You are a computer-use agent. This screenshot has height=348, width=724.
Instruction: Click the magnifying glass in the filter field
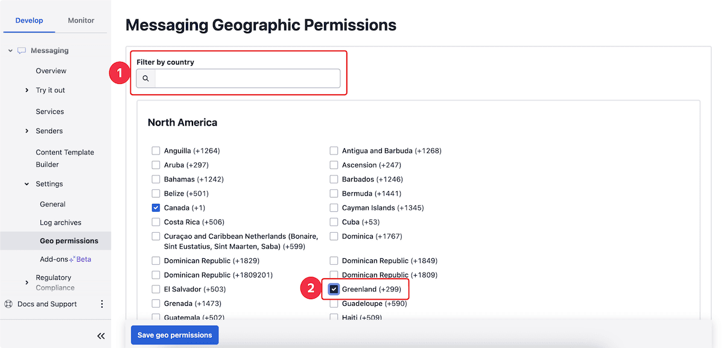point(145,78)
